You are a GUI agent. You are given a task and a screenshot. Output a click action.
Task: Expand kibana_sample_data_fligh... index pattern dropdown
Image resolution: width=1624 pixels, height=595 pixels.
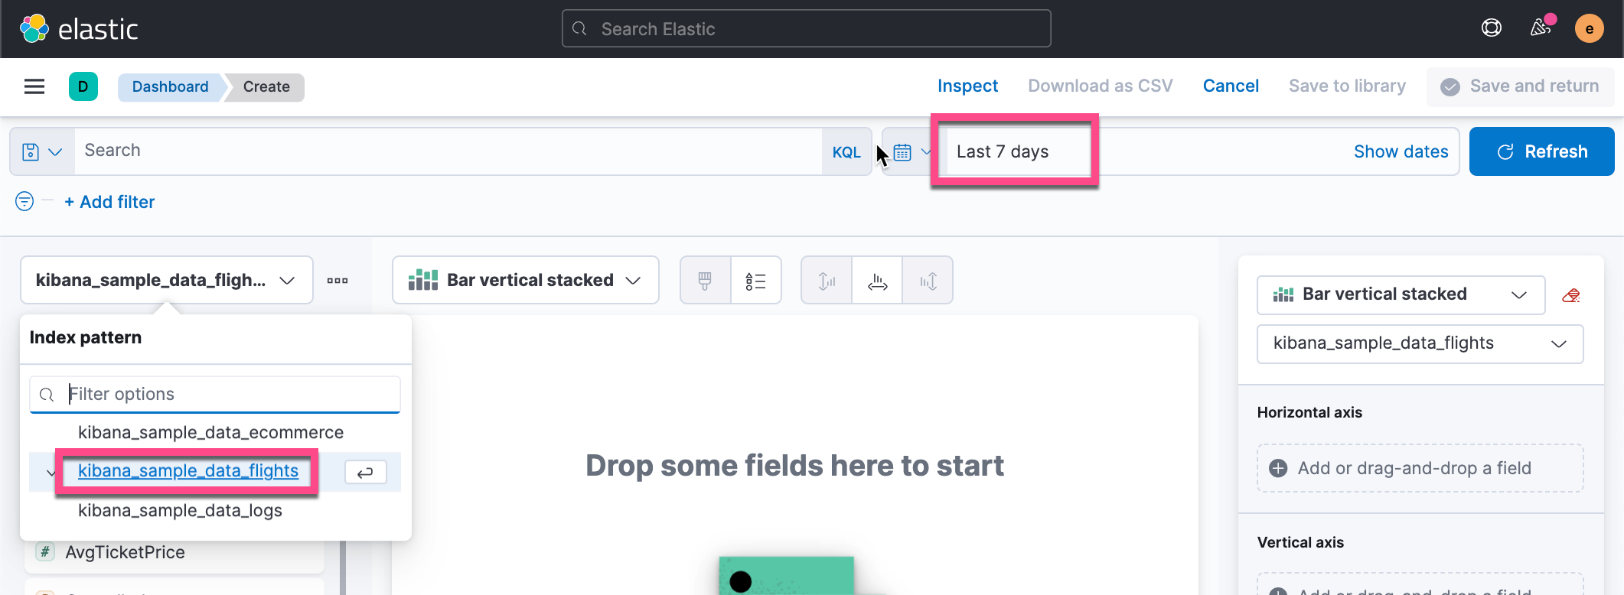pyautogui.click(x=167, y=280)
